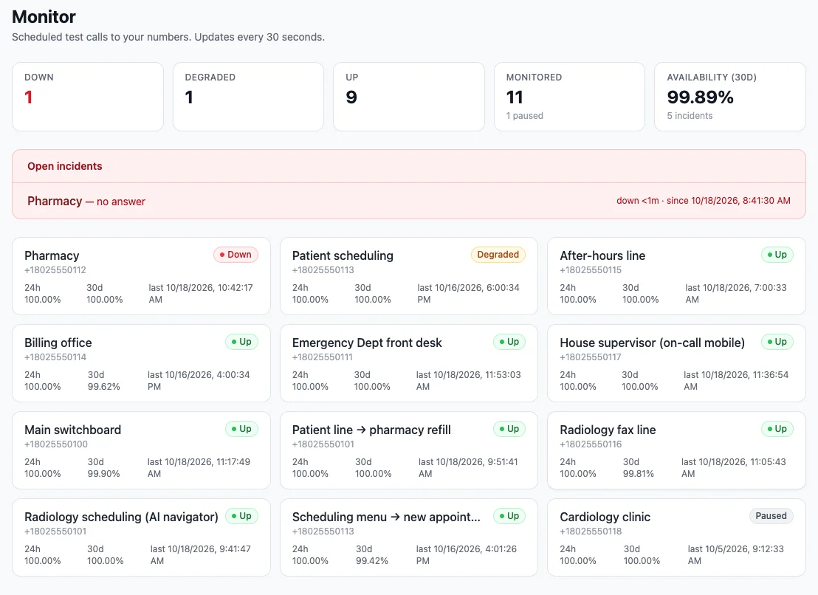The width and height of the screenshot is (818, 595).
Task: Click Cardiology clinic last check 10/5/2026
Action: click(735, 555)
